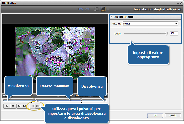Close the Effetti video window
The width and height of the screenshot is (184, 124).
click(180, 3)
